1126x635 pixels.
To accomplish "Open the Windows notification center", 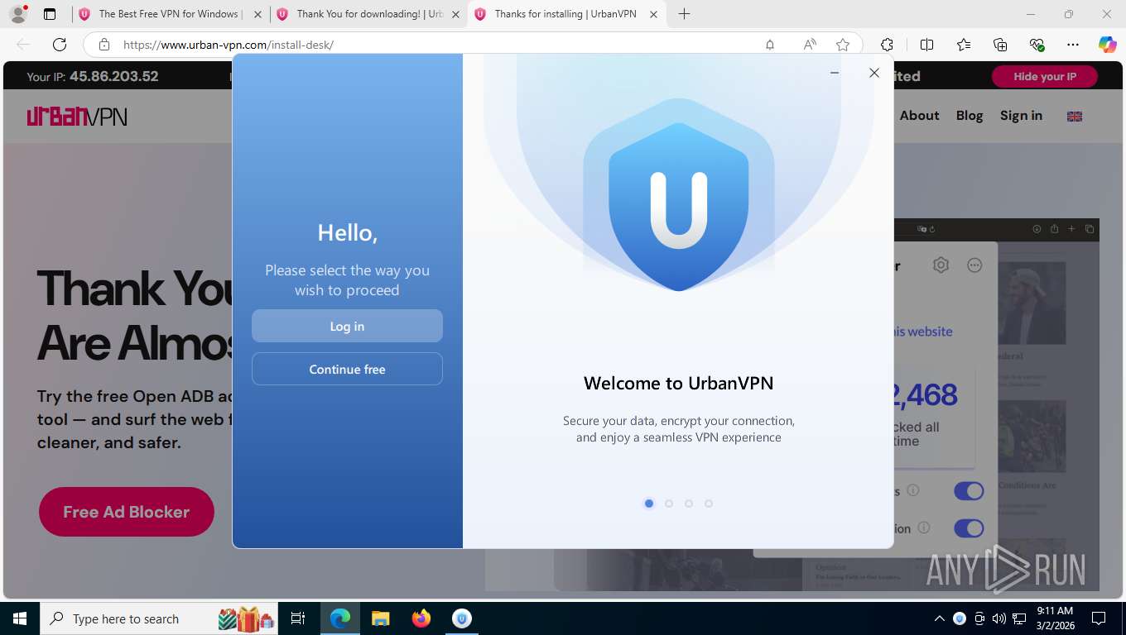I will tap(1099, 618).
